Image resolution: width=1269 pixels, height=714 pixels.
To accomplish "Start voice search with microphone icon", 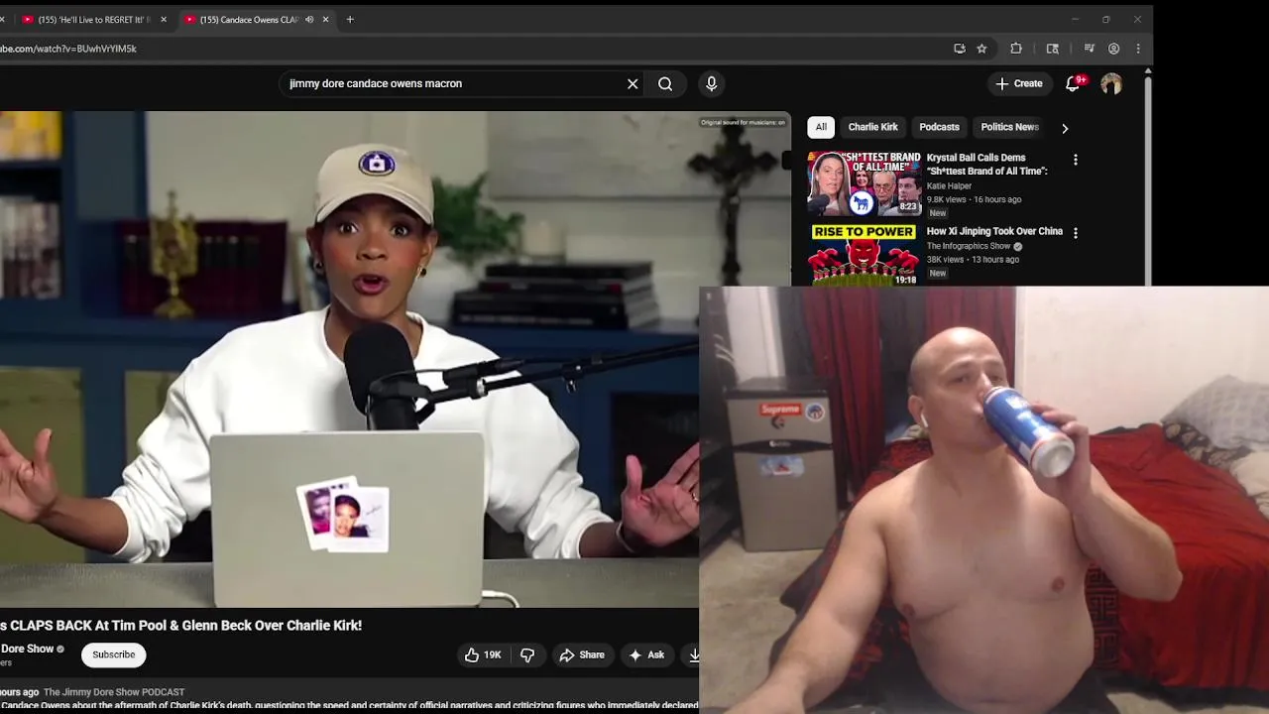I will [x=711, y=84].
